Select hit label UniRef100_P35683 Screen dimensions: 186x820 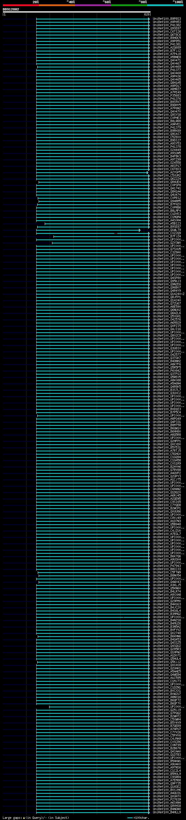click(167, 95)
